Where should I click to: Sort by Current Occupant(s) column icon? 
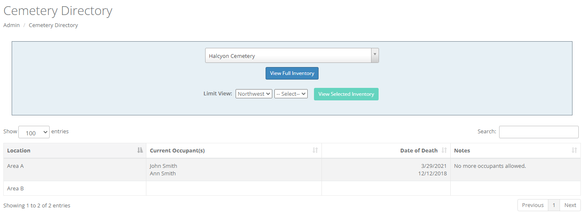click(315, 150)
